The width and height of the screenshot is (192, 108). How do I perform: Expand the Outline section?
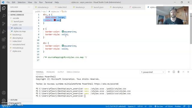click(14, 100)
